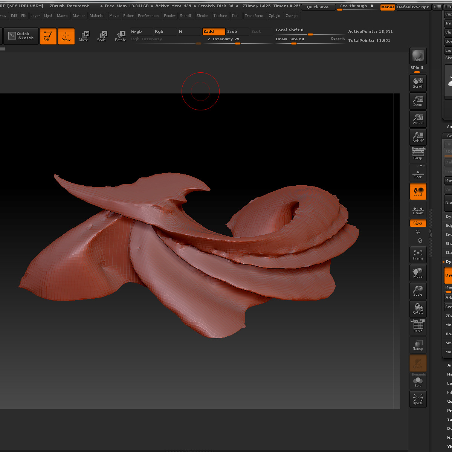Click the Focal Shift slider

click(x=310, y=32)
